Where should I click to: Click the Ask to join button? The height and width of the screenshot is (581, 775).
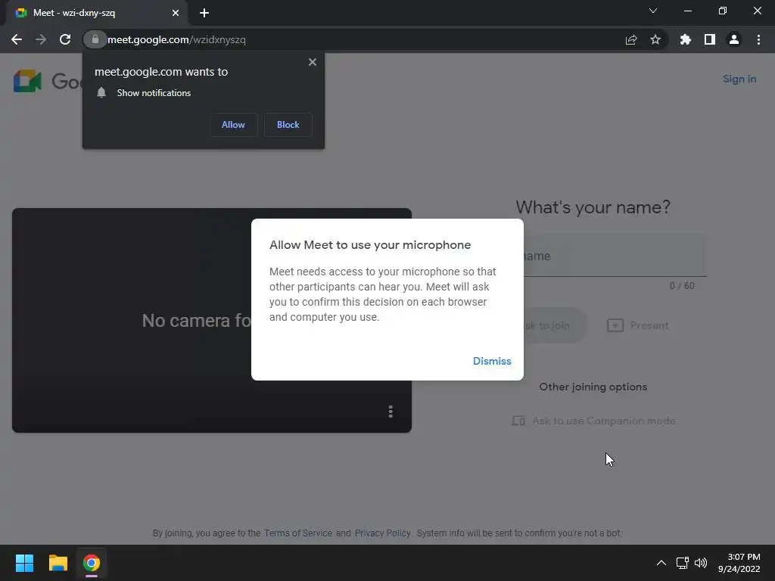point(555,325)
